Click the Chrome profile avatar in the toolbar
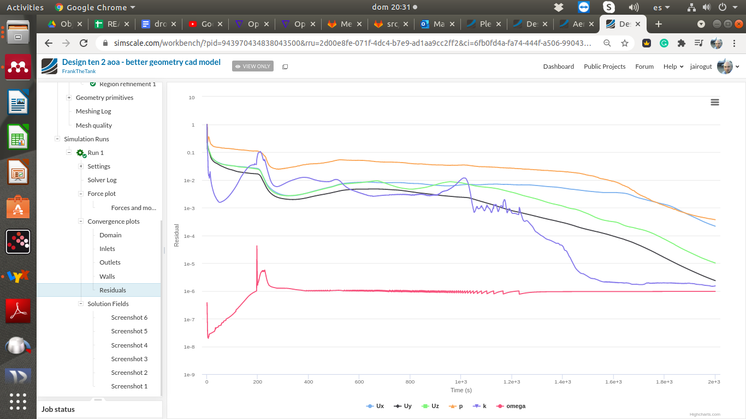The image size is (746, 419). click(717, 43)
